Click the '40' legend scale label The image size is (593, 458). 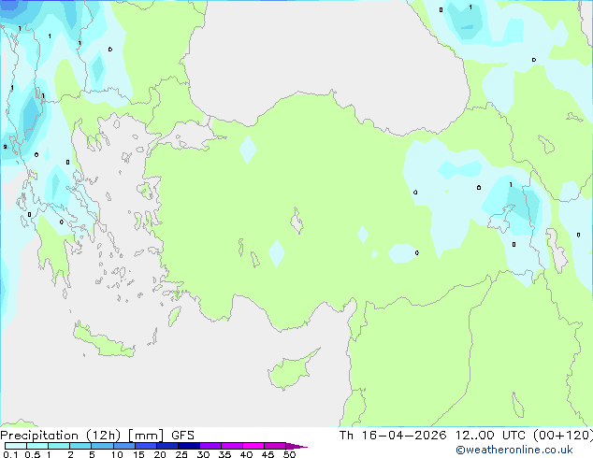(246, 454)
